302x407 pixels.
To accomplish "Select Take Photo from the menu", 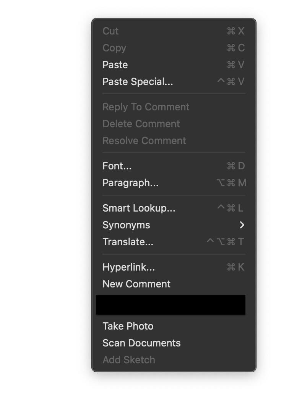I will (174, 326).
